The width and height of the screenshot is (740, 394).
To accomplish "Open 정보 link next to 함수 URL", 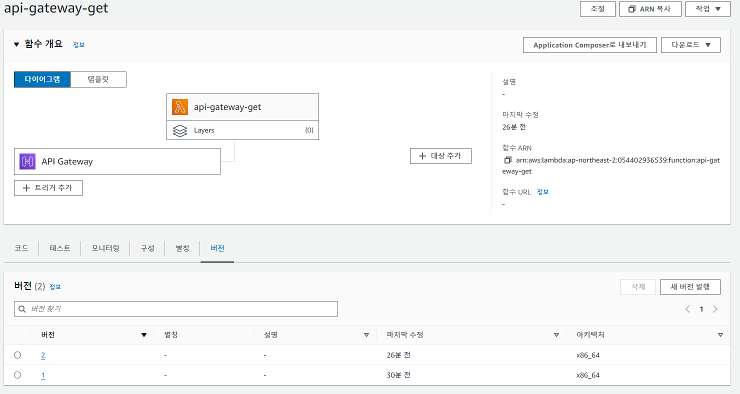I will 543,192.
